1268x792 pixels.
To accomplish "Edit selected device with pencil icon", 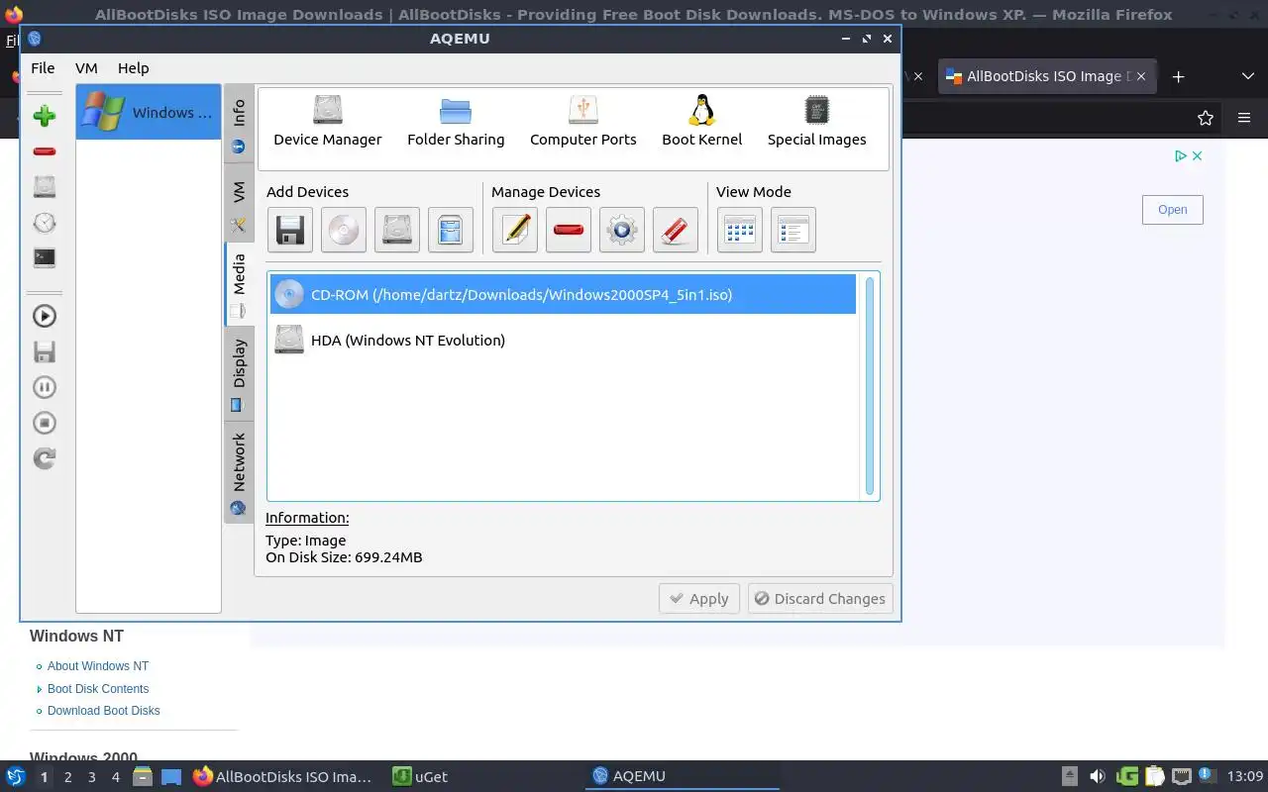I will click(x=515, y=230).
